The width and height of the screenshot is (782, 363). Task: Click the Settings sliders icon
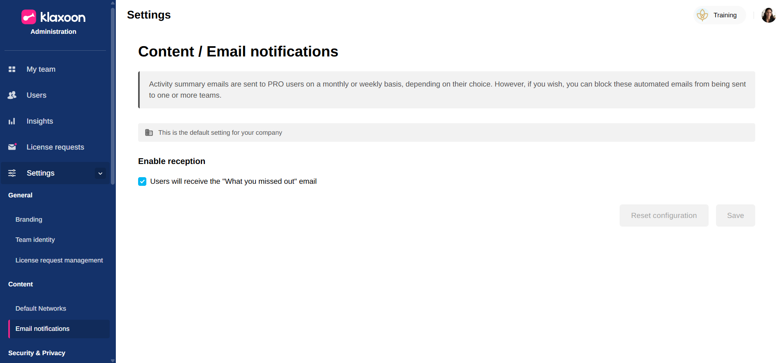tap(12, 173)
